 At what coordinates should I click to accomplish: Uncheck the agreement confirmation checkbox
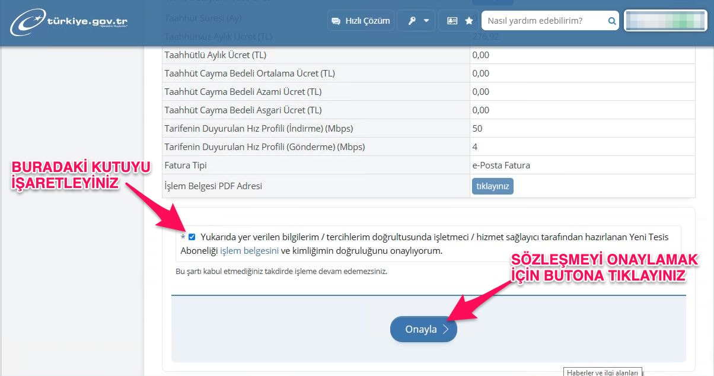(192, 237)
